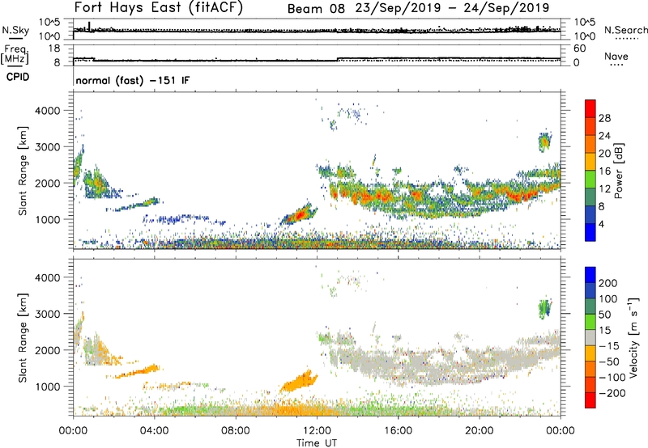Click '2000' on the velocity panel range axis
The image size is (648, 448).
(47, 350)
